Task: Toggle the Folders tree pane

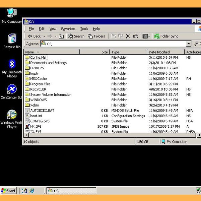Action: (96, 36)
